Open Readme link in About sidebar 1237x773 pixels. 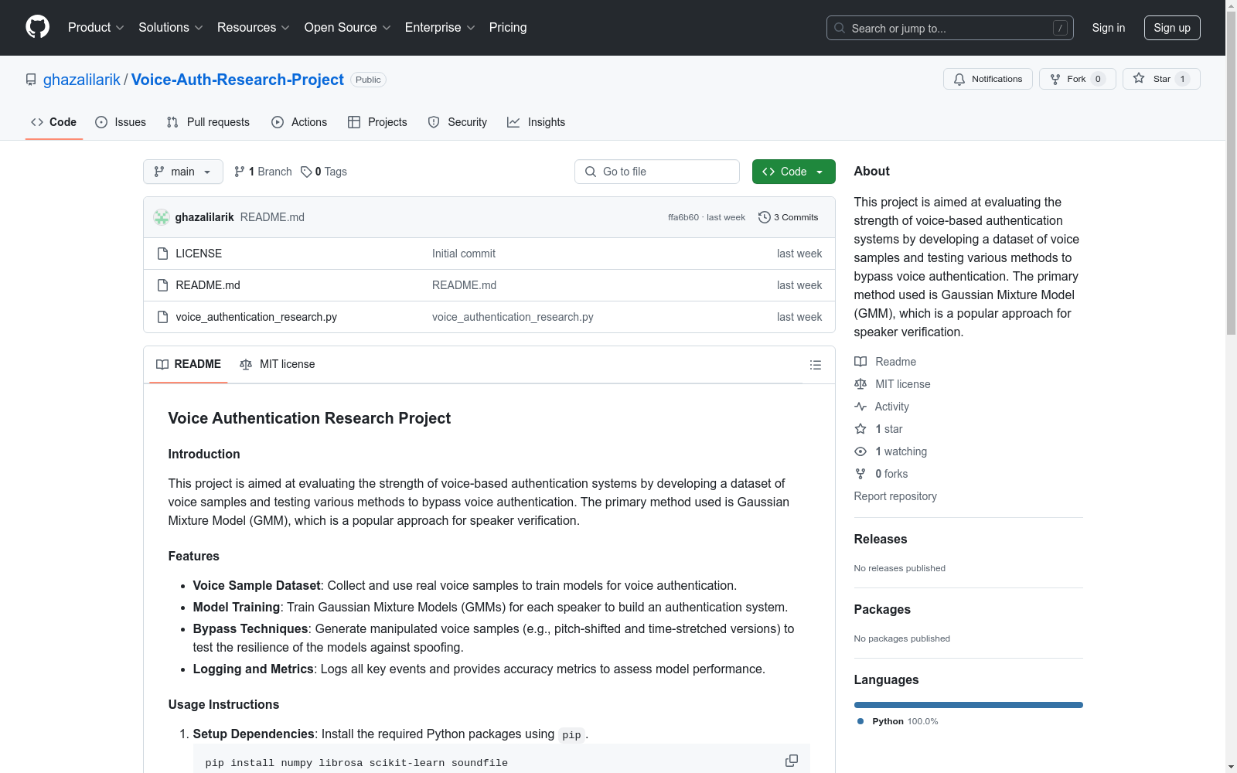pos(885,362)
